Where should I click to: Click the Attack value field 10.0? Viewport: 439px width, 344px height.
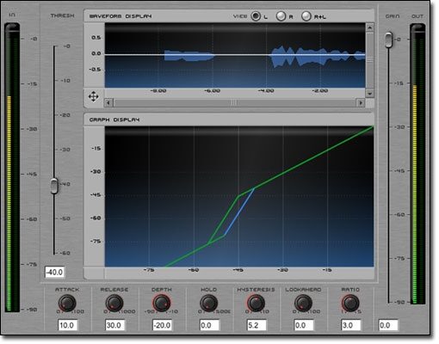coord(67,325)
